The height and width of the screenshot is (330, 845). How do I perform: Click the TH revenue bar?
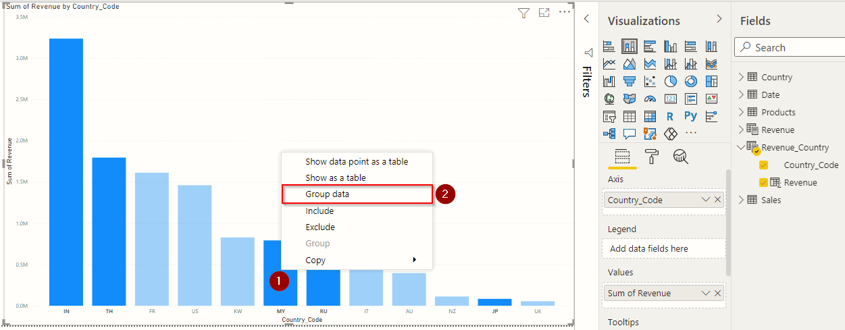tap(109, 231)
